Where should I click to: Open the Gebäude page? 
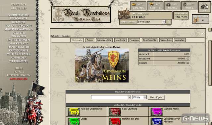[x=19, y=22]
